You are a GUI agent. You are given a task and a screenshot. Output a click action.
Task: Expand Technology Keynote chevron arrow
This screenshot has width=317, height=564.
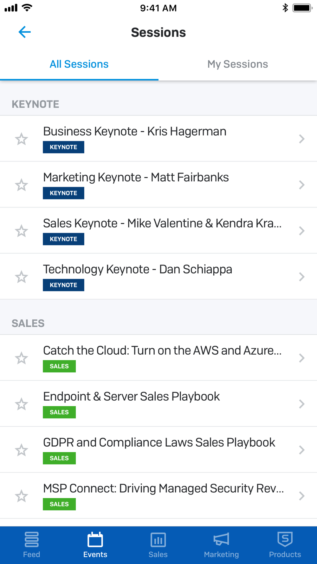(302, 277)
